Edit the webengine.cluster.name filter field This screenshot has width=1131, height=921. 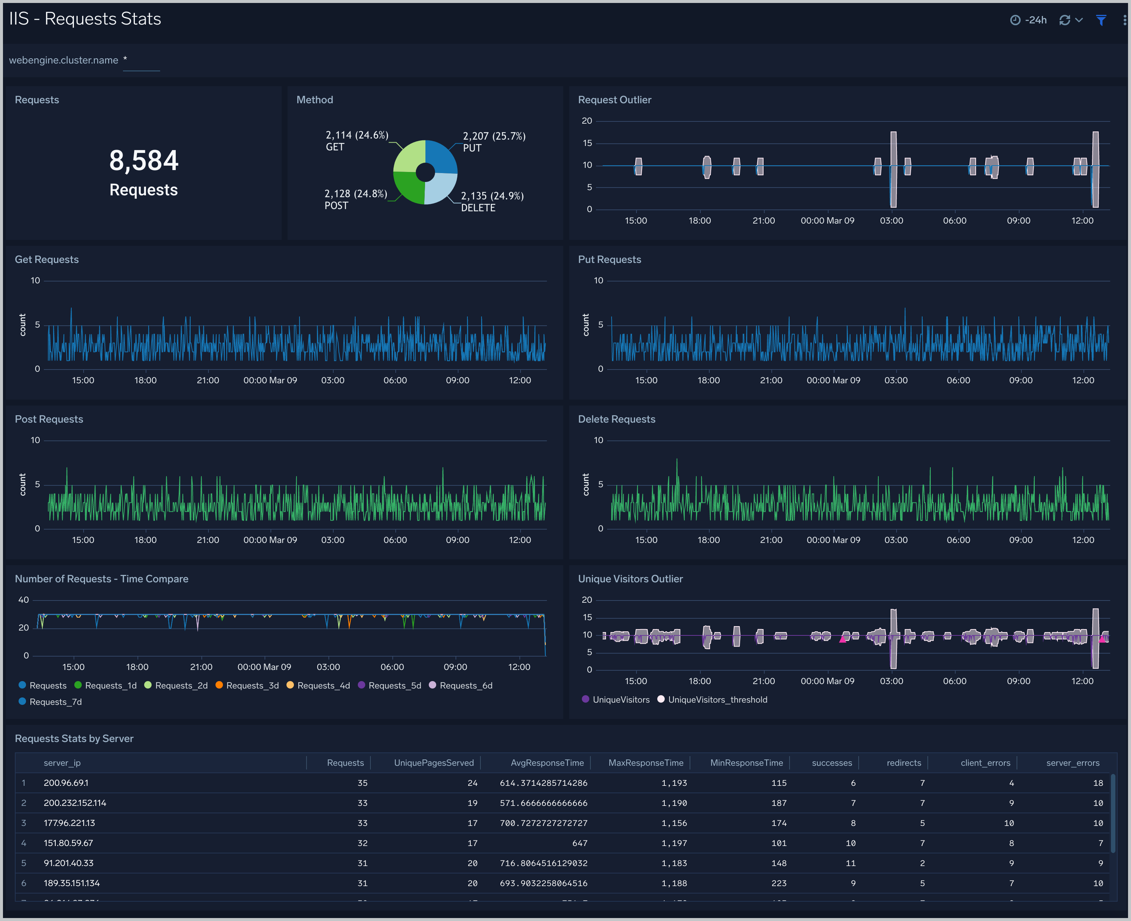coord(141,61)
